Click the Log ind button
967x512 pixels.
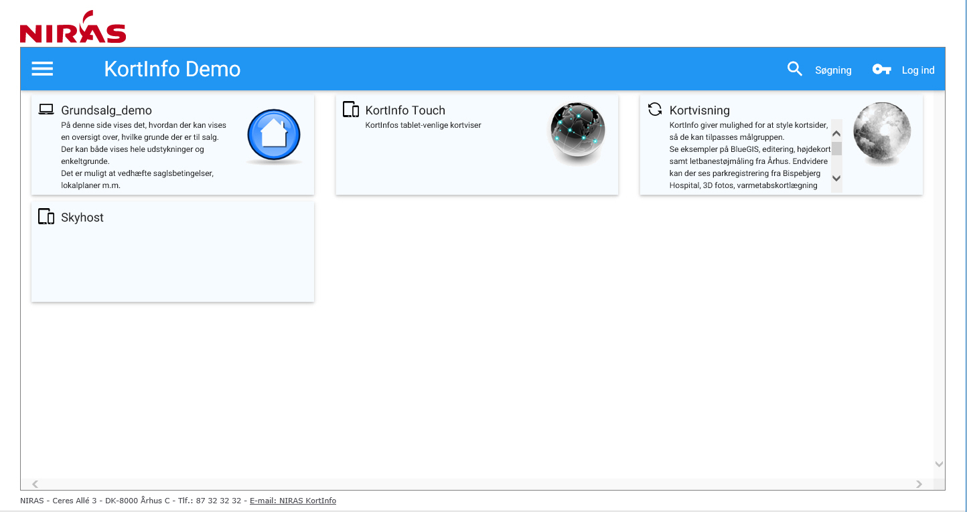[918, 70]
